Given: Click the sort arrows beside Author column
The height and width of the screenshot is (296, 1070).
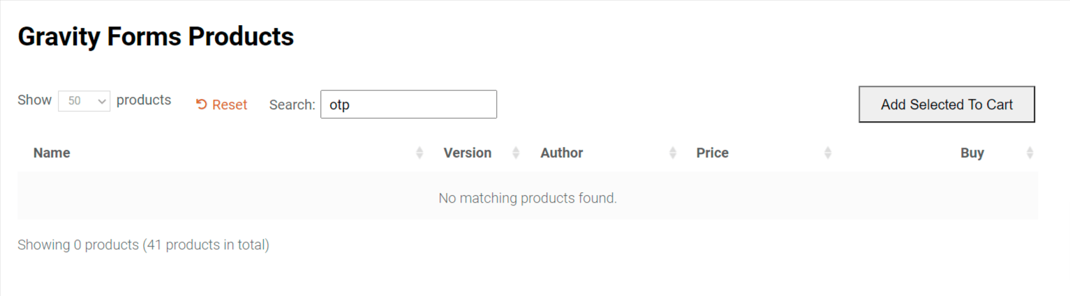Looking at the screenshot, I should click(x=673, y=153).
